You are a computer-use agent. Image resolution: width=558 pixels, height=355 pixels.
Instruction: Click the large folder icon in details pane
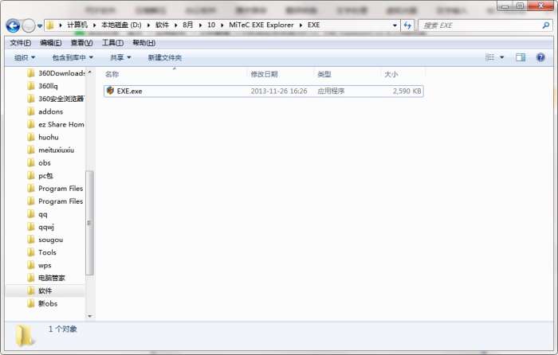(25, 335)
